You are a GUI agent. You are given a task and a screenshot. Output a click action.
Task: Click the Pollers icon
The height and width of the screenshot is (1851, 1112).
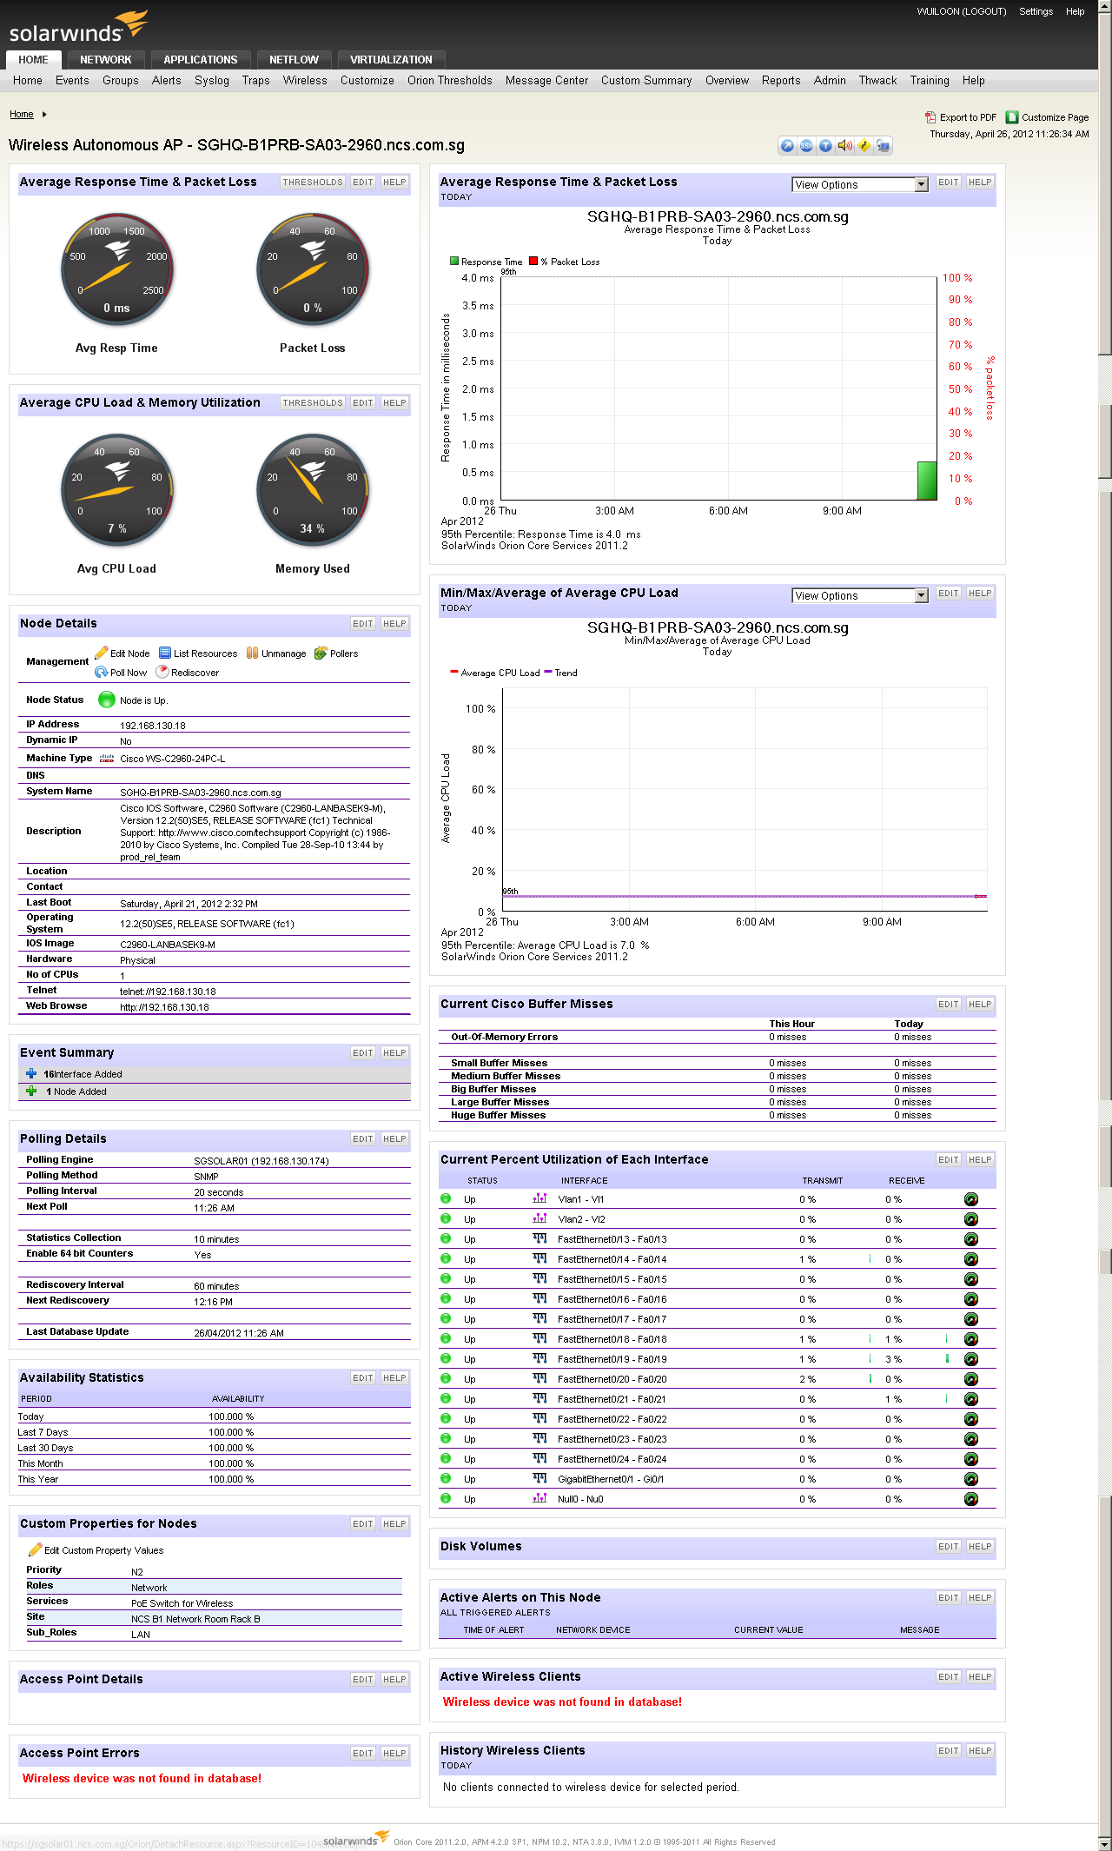click(x=321, y=653)
